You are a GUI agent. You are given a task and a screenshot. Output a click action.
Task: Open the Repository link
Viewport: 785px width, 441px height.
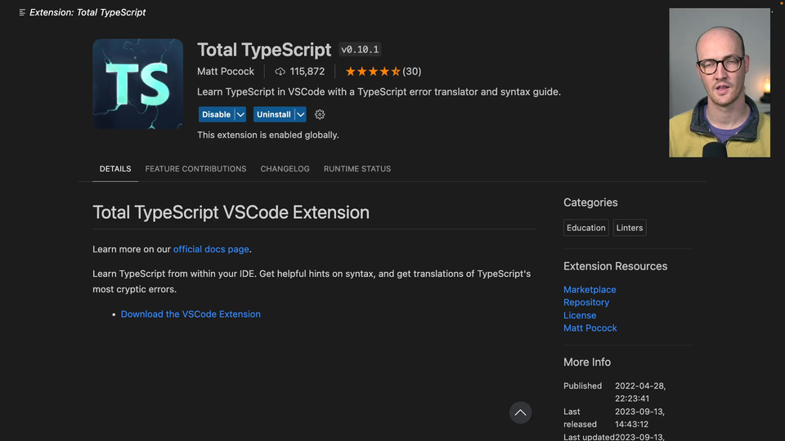point(586,302)
